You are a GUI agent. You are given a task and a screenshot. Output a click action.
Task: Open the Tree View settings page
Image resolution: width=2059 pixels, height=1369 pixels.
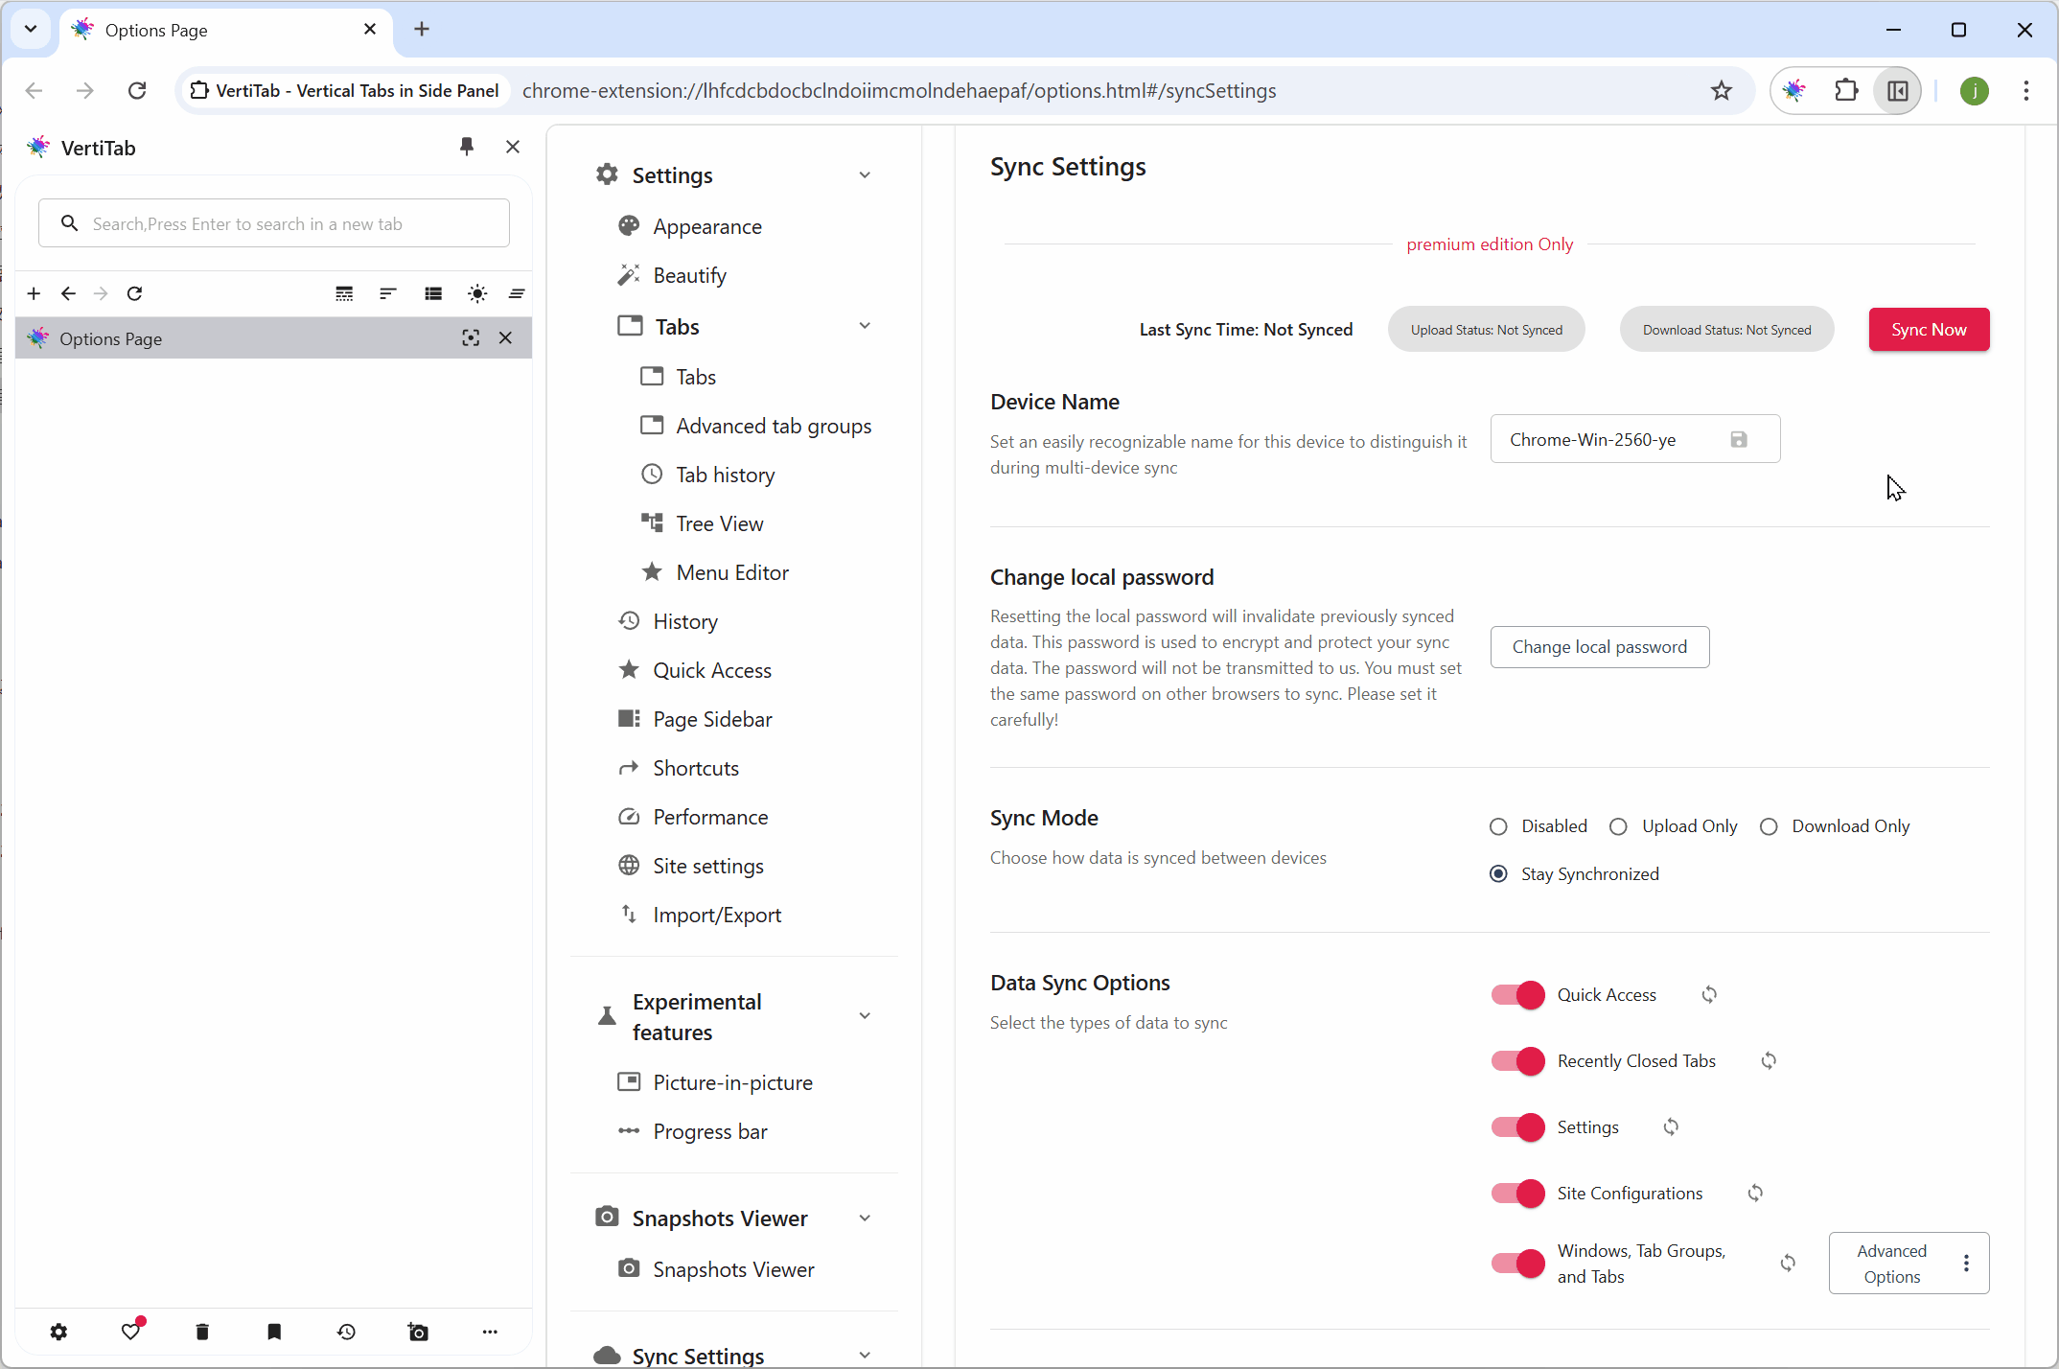click(x=719, y=523)
